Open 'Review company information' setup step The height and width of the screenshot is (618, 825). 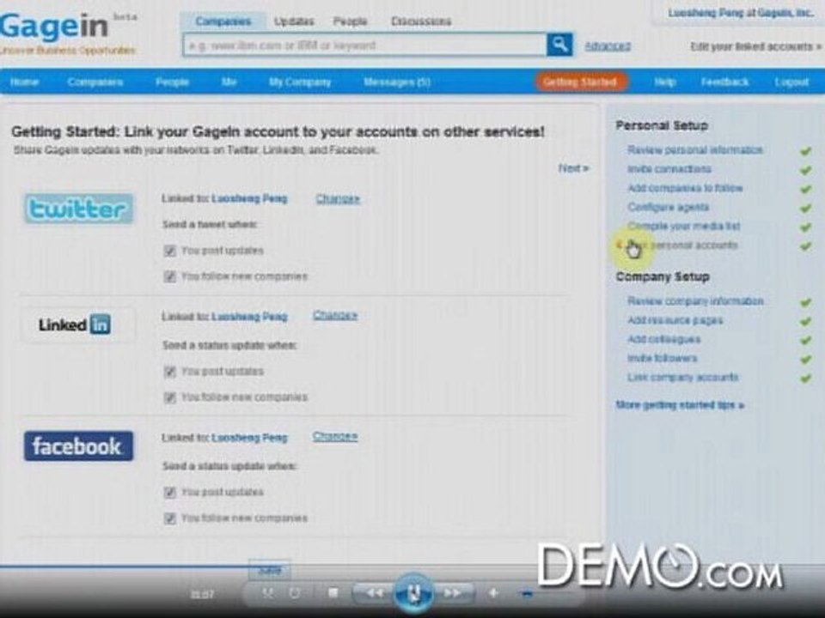695,301
